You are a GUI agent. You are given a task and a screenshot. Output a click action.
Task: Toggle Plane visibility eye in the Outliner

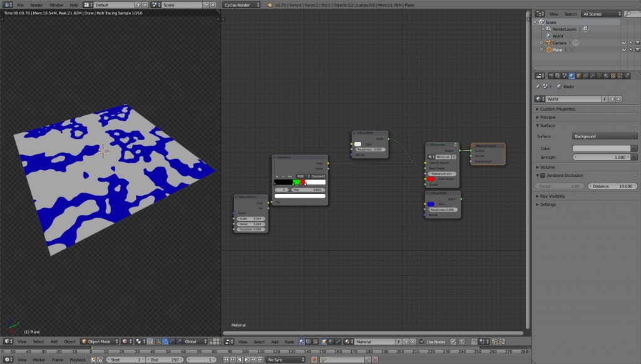[x=623, y=49]
